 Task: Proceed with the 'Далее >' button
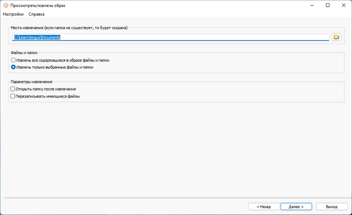click(295, 207)
